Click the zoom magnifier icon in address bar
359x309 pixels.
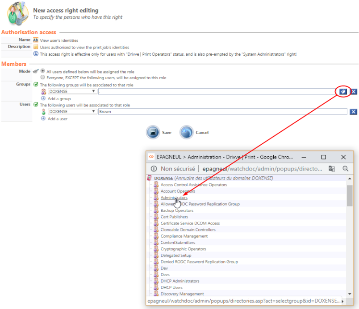(345, 169)
